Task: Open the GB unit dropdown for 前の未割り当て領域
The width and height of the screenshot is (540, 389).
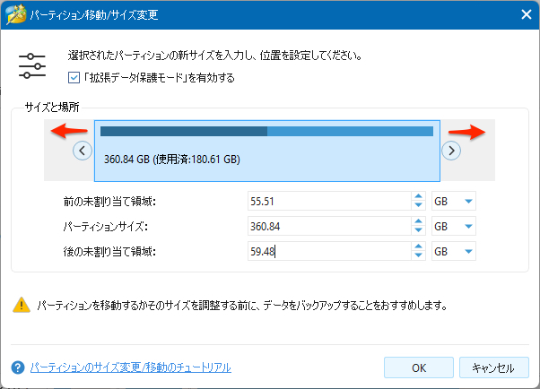Action: coord(453,202)
